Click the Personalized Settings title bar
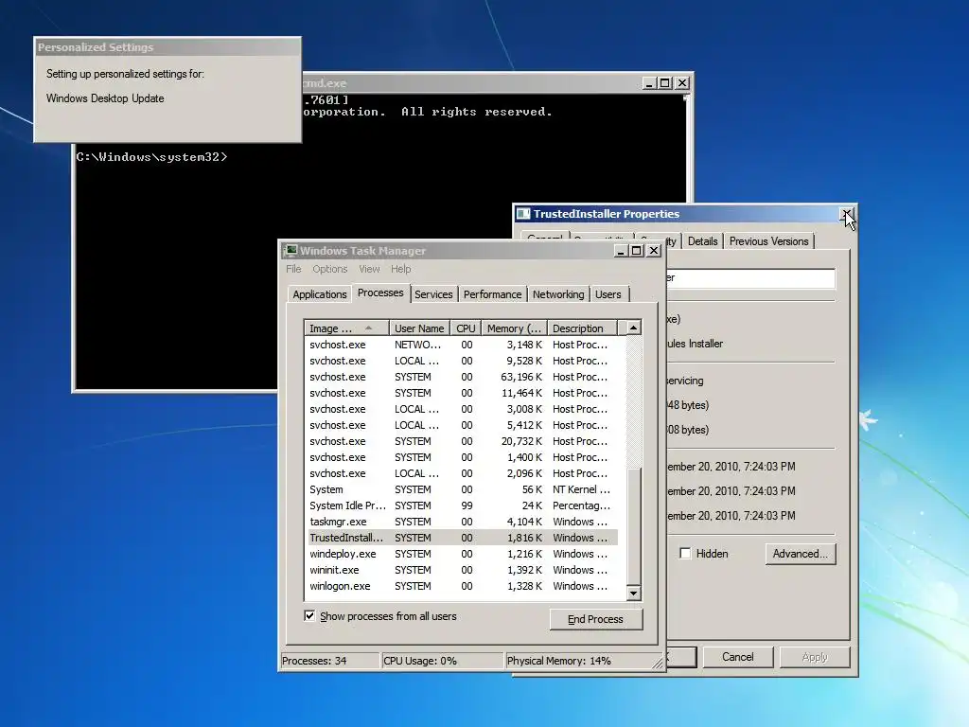The height and width of the screenshot is (727, 969). click(167, 47)
